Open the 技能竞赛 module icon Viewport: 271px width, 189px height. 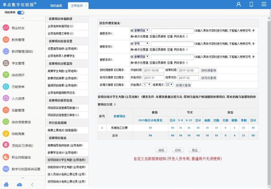click(x=6, y=133)
